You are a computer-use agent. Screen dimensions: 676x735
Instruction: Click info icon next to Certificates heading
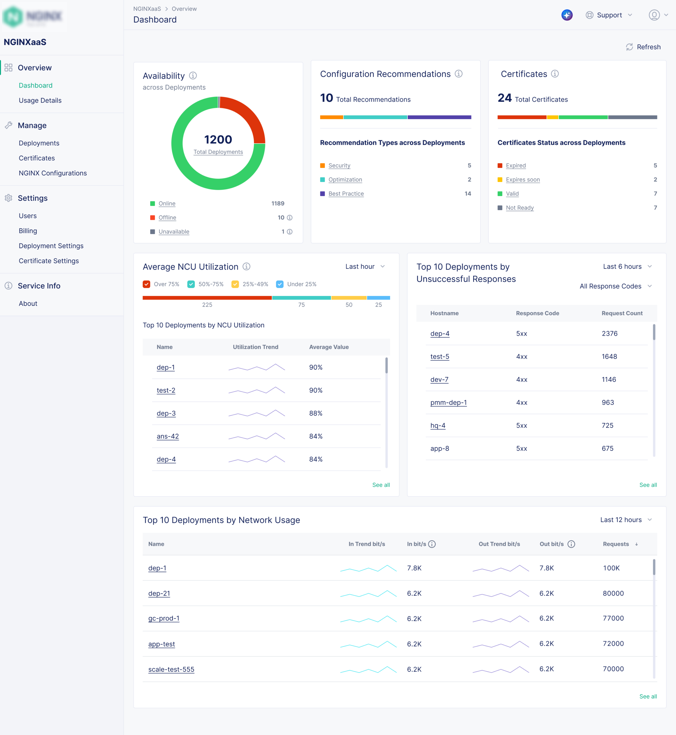tap(554, 74)
